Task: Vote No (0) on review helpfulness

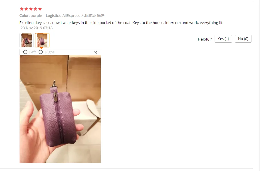Action: coord(243,39)
